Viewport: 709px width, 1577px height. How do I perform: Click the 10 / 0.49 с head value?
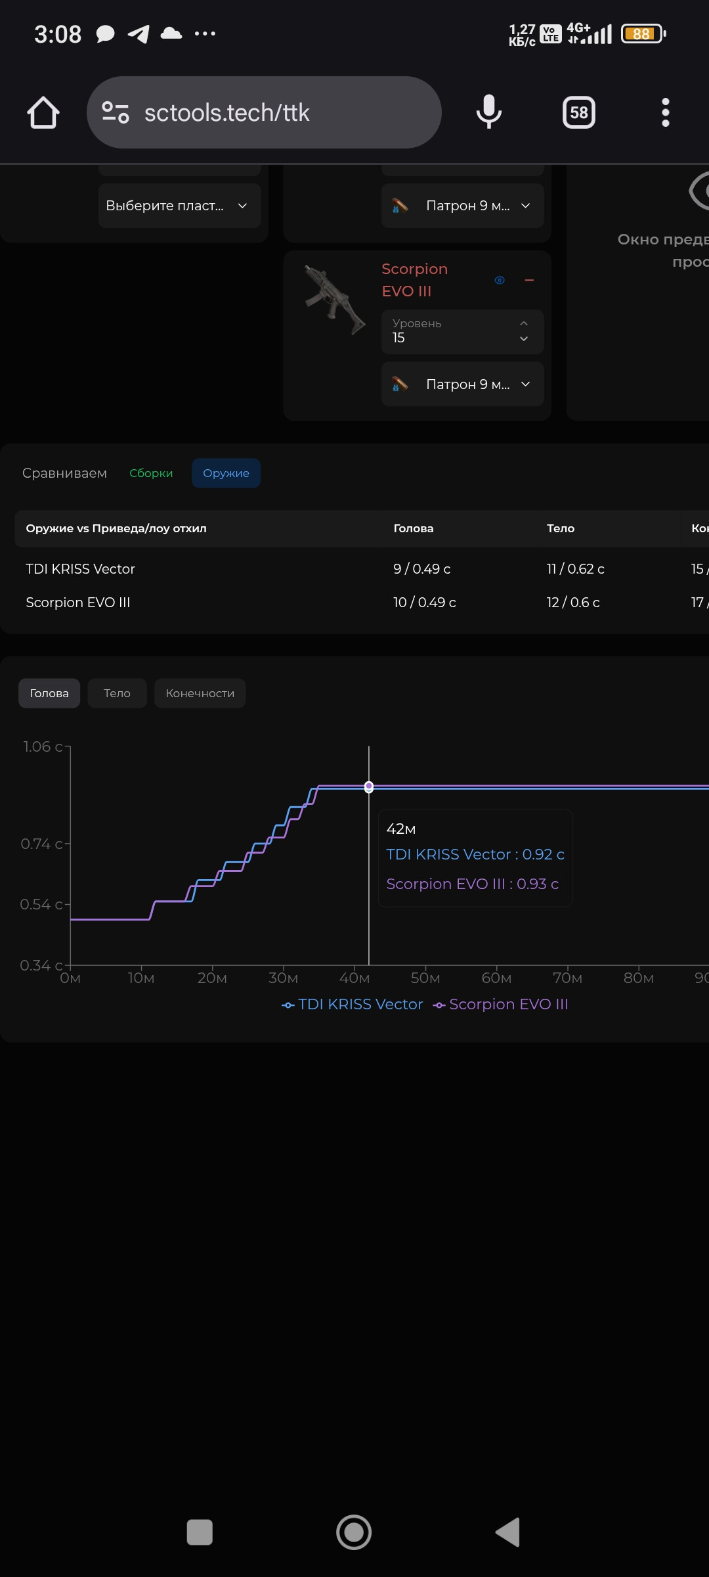(x=425, y=603)
